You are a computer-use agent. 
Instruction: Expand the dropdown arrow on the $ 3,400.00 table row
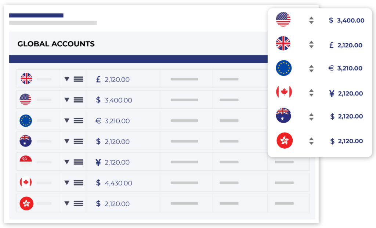(67, 99)
